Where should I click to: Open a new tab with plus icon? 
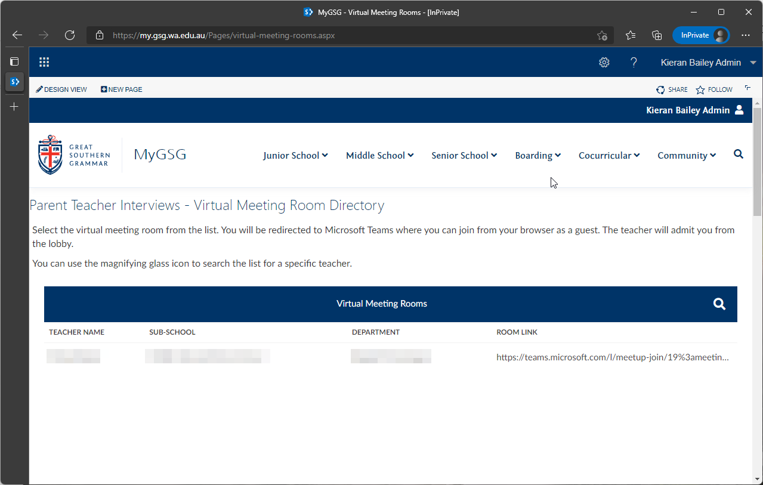[14, 107]
